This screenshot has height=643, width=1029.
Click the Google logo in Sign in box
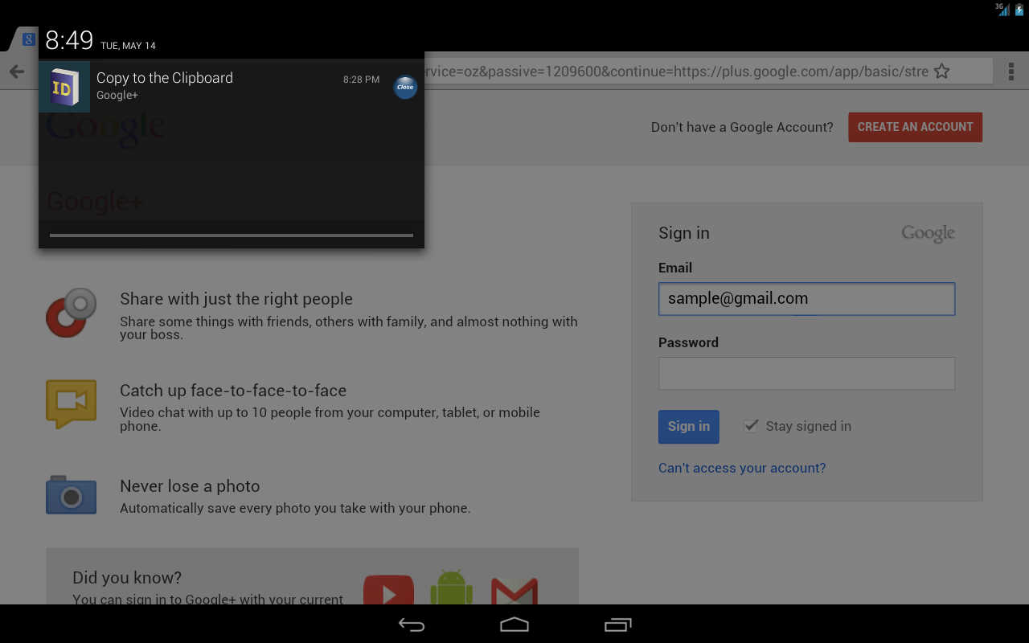[929, 234]
